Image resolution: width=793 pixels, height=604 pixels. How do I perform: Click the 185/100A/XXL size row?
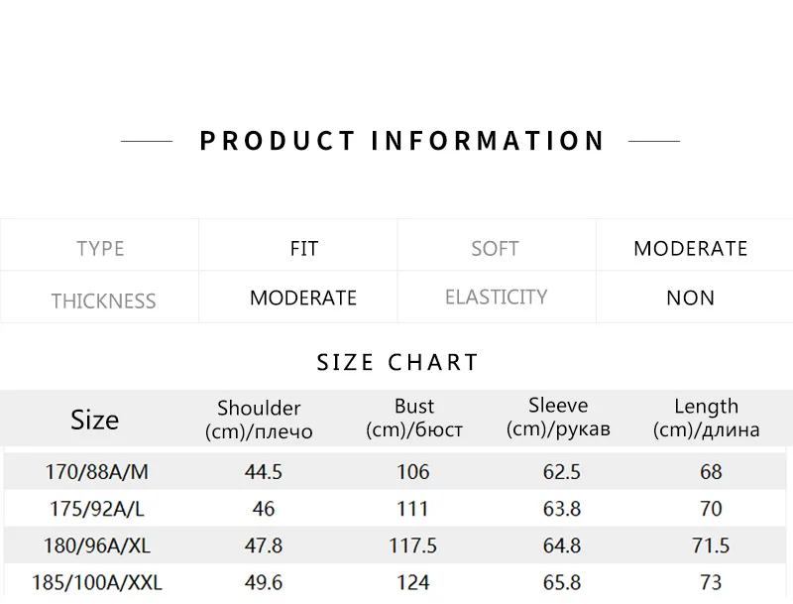[395, 582]
